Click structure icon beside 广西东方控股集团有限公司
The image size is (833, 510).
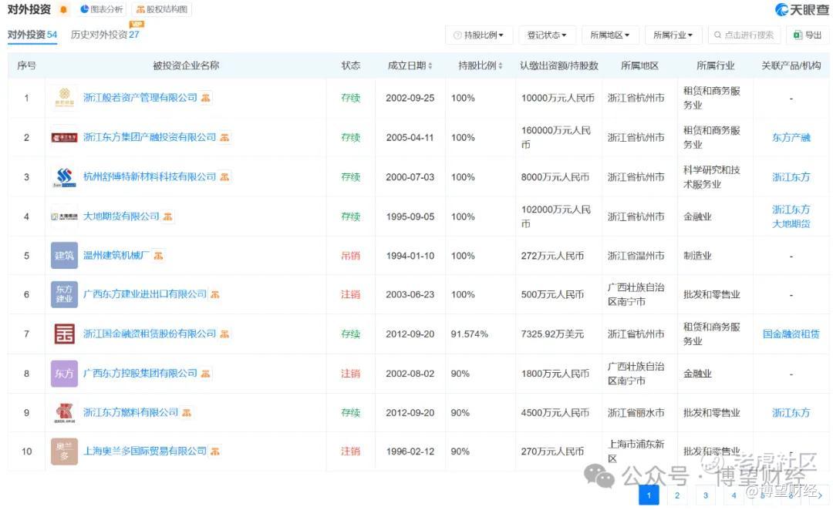(206, 374)
